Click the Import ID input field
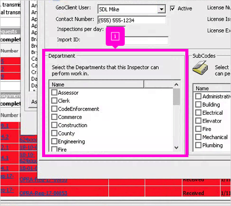 [146, 40]
